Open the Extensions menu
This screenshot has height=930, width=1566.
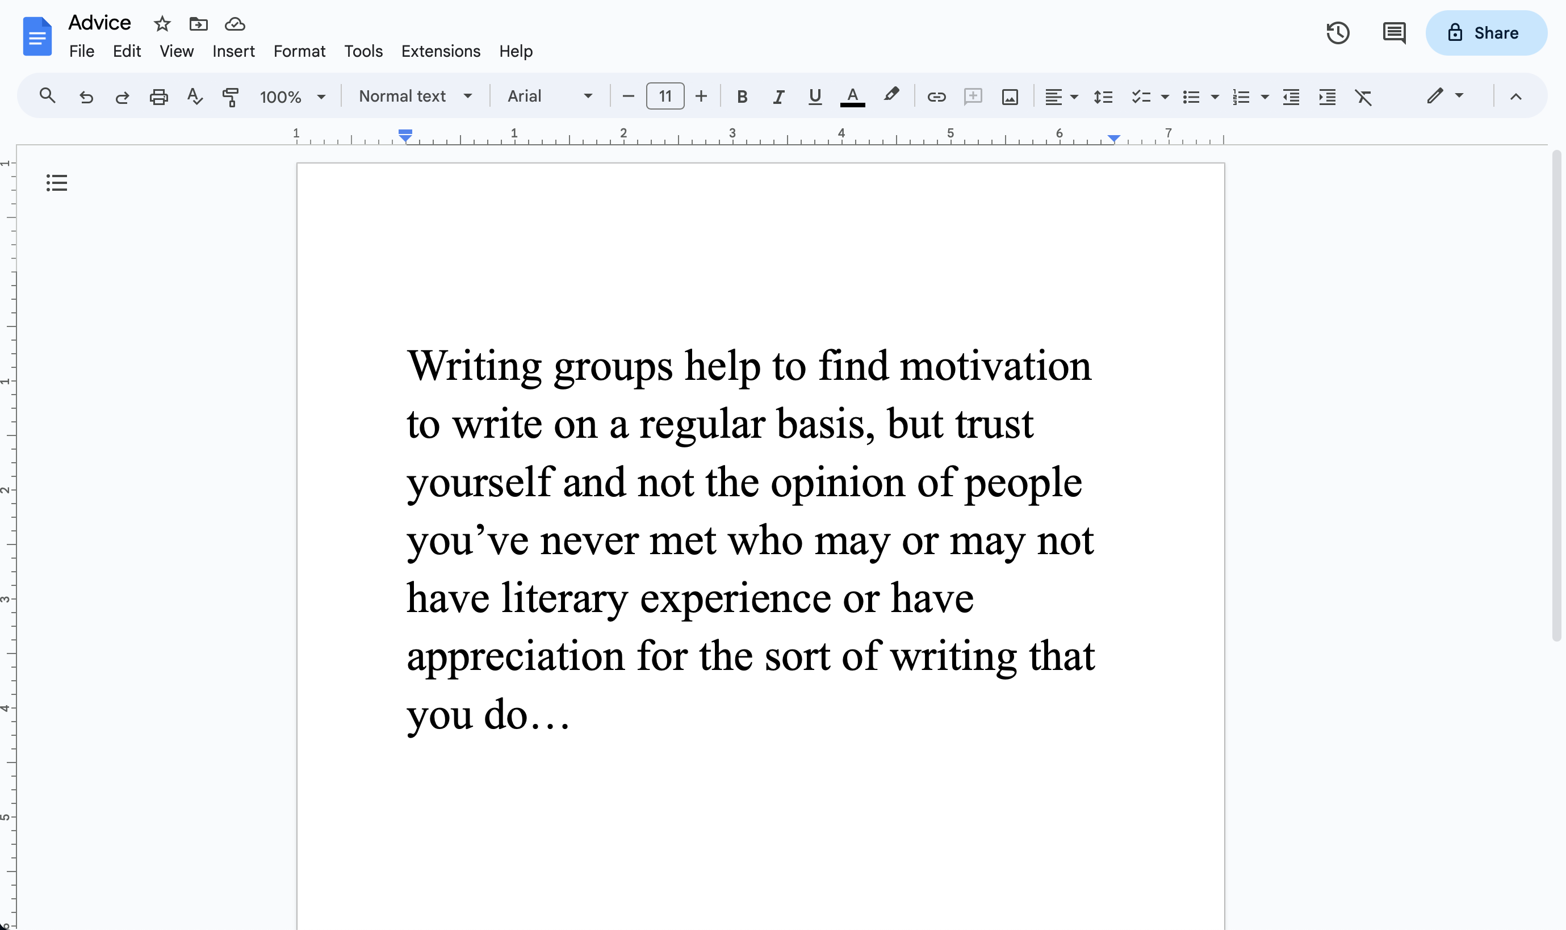[x=441, y=51]
